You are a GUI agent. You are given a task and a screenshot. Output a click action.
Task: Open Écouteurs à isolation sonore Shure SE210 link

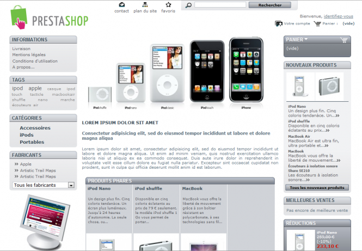coord(312,168)
